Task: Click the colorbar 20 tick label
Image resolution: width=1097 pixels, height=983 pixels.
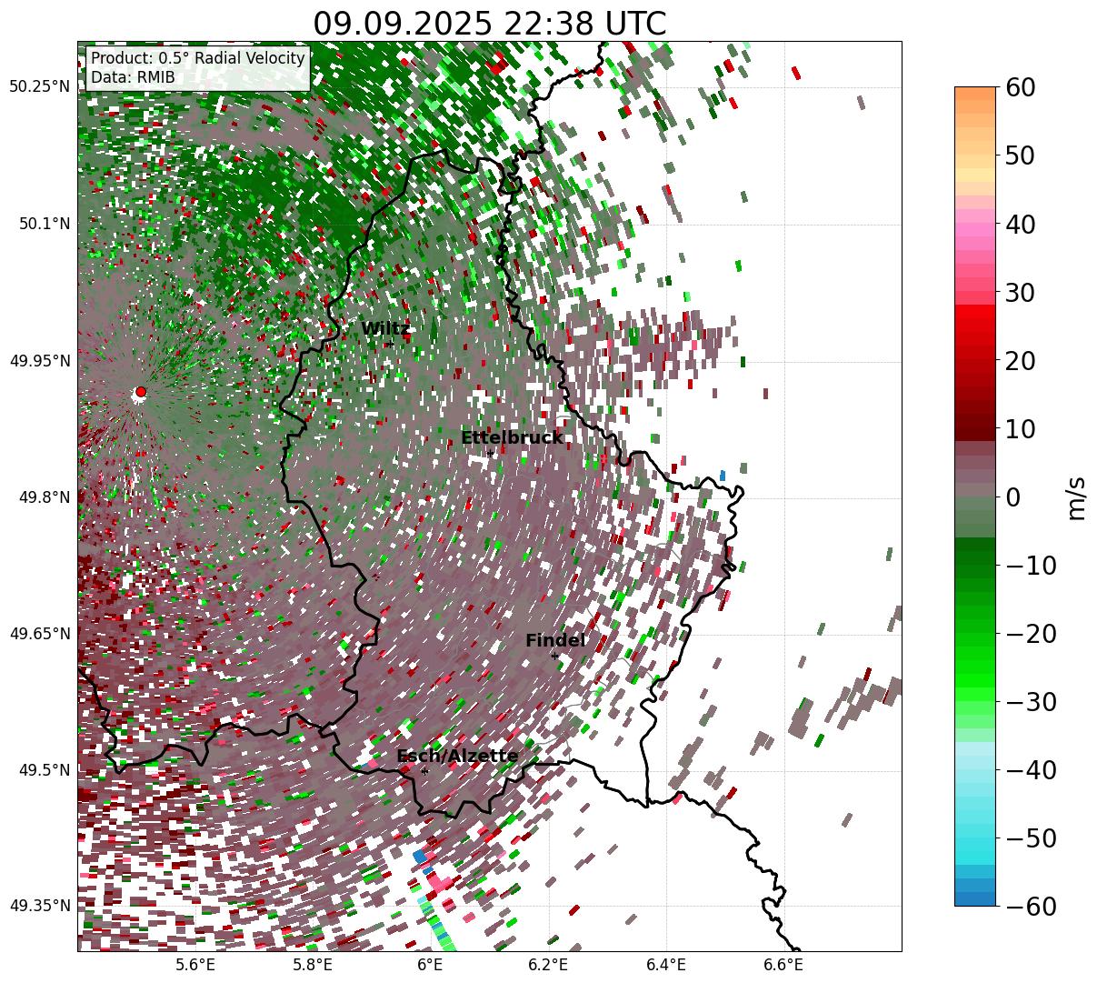Action: click(1019, 361)
